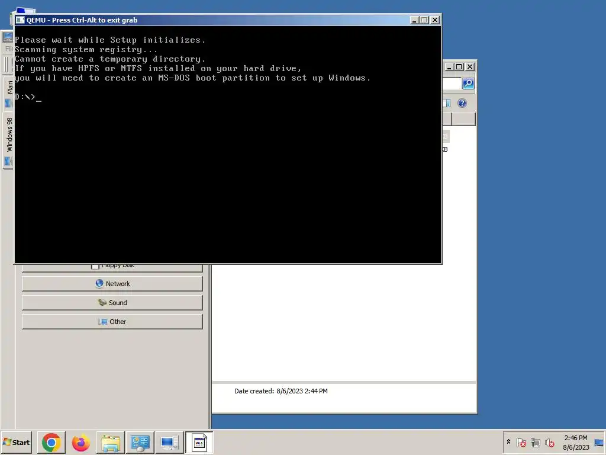The height and width of the screenshot is (455, 606).
Task: Toggle the preview pane icon in Explorer
Action: pyautogui.click(x=446, y=103)
